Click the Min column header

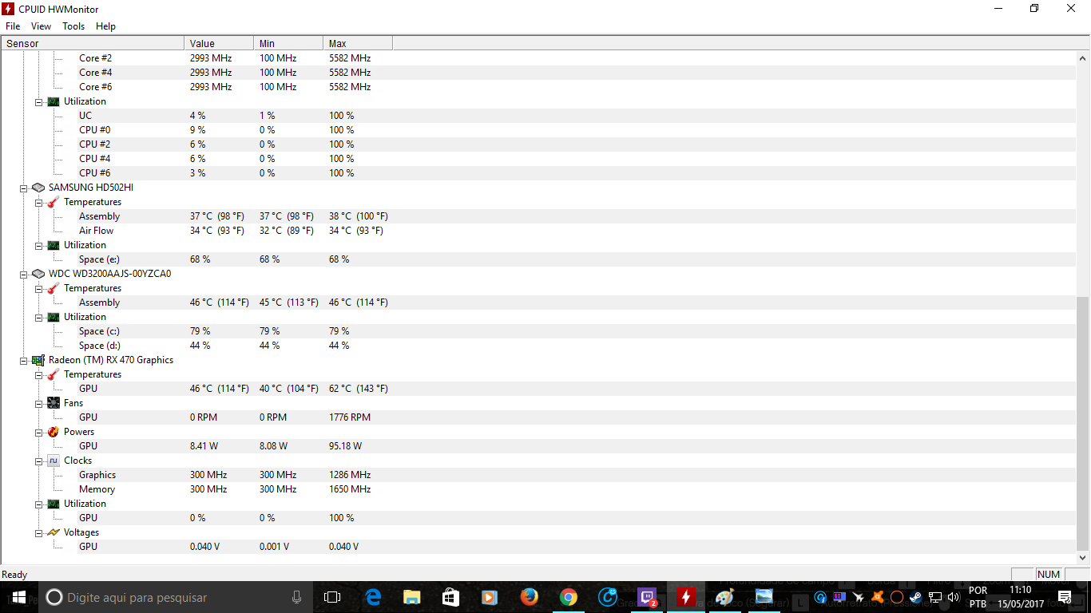(x=288, y=44)
